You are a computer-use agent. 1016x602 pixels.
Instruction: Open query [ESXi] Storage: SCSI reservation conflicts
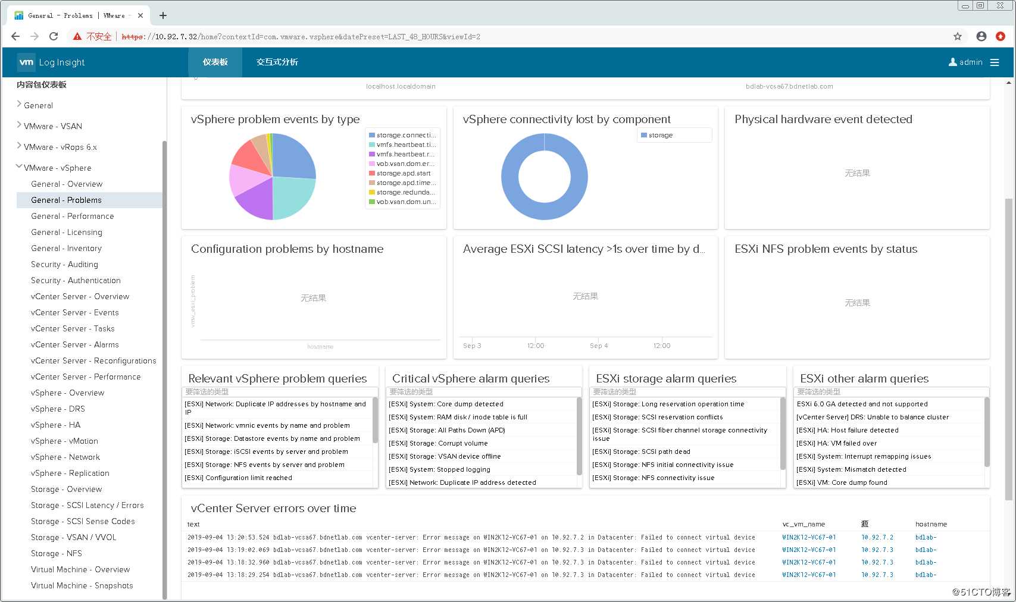[x=658, y=417]
